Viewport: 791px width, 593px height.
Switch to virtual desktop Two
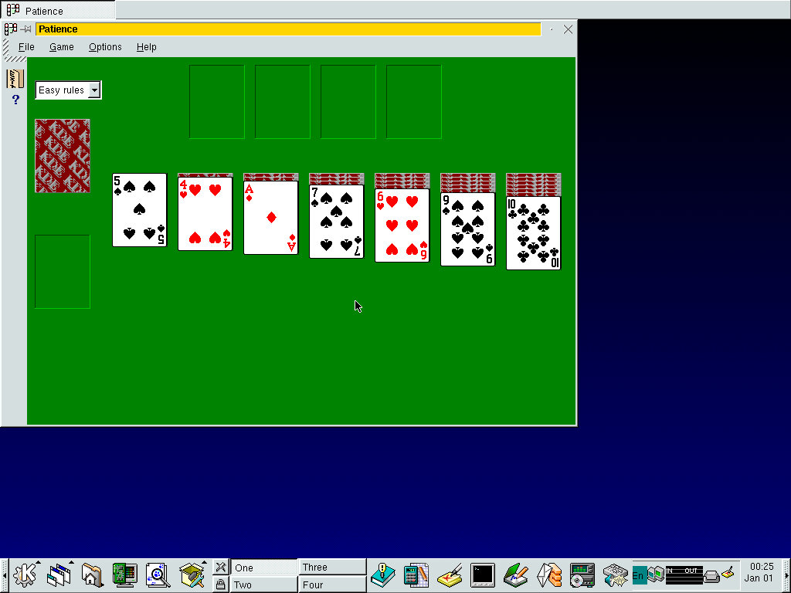[x=263, y=585]
